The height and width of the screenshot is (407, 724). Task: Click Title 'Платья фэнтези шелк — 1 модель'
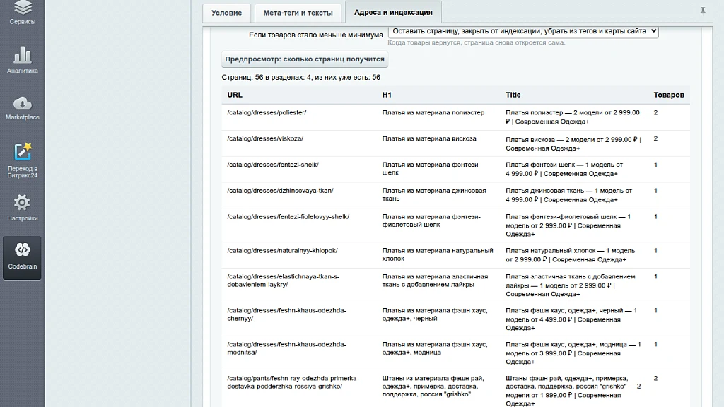tap(564, 169)
